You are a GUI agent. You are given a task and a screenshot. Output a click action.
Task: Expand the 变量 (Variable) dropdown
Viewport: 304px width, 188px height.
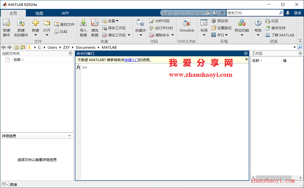(117, 21)
